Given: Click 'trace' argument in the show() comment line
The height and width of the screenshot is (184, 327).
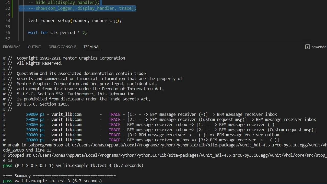Looking at the screenshot, I should (125, 8).
